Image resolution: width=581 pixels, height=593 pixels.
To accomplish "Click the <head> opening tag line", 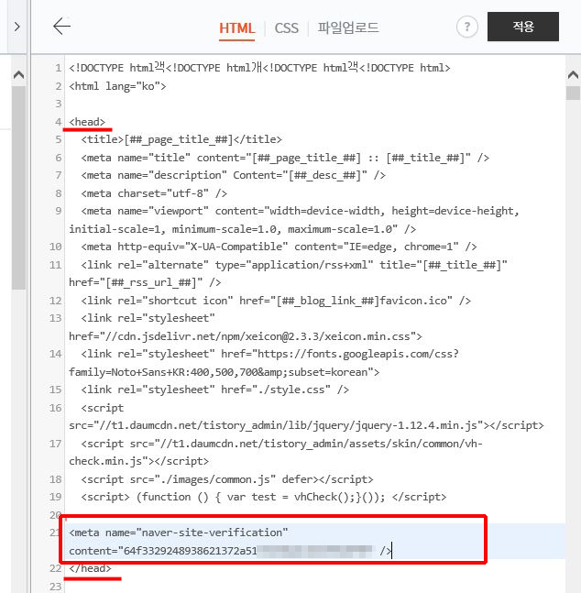I will point(87,122).
